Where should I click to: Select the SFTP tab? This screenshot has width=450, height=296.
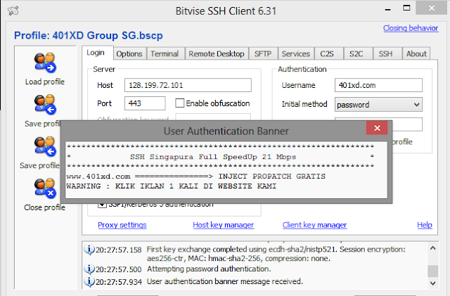[263, 53]
